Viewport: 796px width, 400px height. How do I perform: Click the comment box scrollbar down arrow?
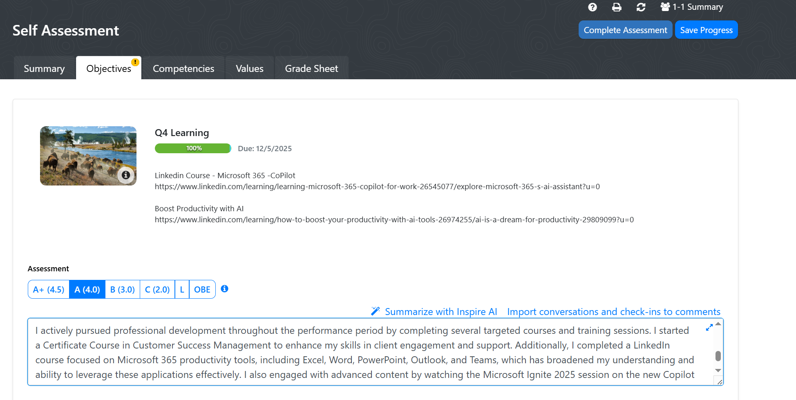[x=718, y=371]
